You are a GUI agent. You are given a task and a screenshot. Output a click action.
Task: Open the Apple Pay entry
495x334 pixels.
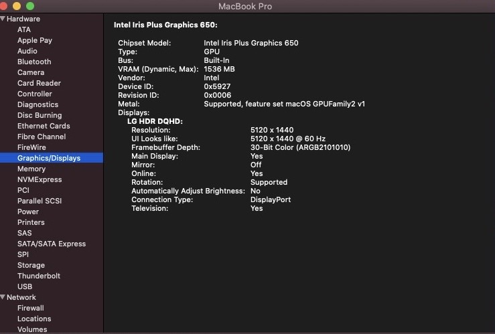[35, 40]
